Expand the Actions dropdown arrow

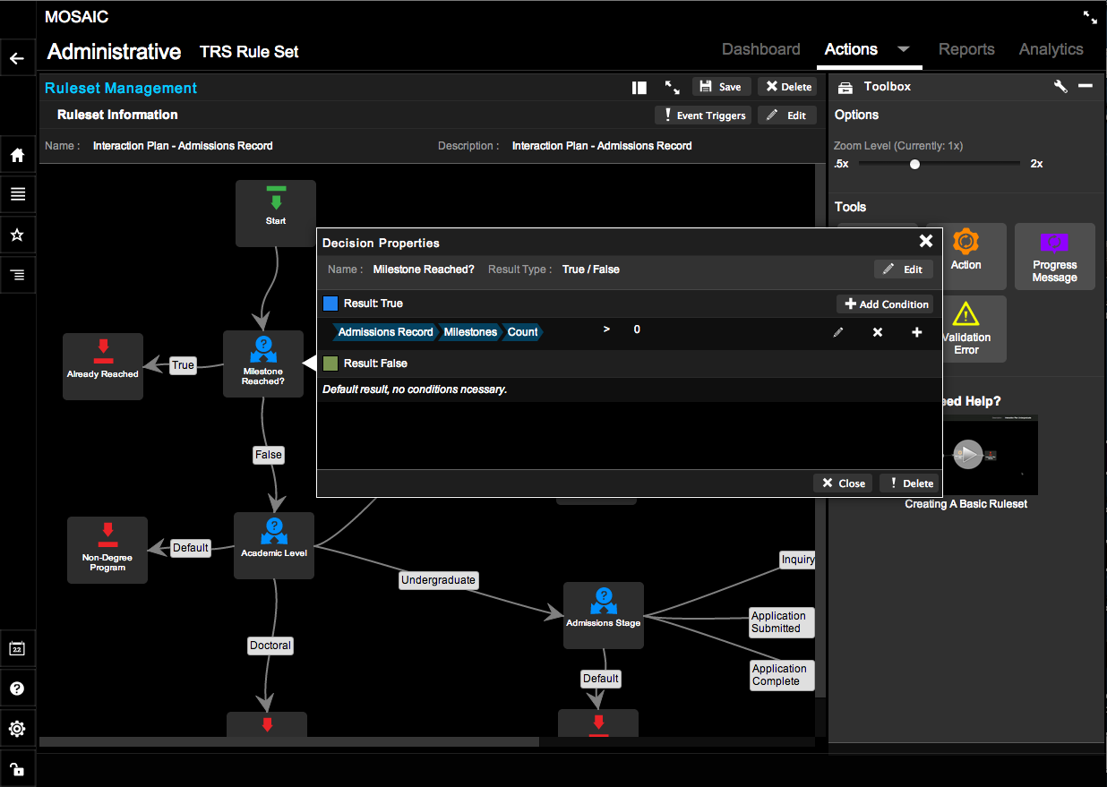point(903,49)
